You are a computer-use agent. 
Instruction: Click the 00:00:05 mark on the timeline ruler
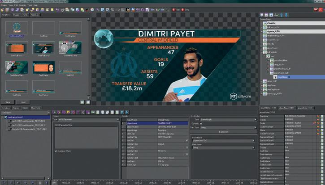(x=66, y=183)
